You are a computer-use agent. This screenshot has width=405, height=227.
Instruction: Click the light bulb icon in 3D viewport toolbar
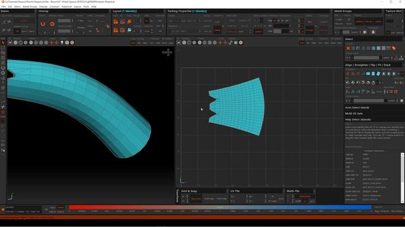pyautogui.click(x=62, y=43)
